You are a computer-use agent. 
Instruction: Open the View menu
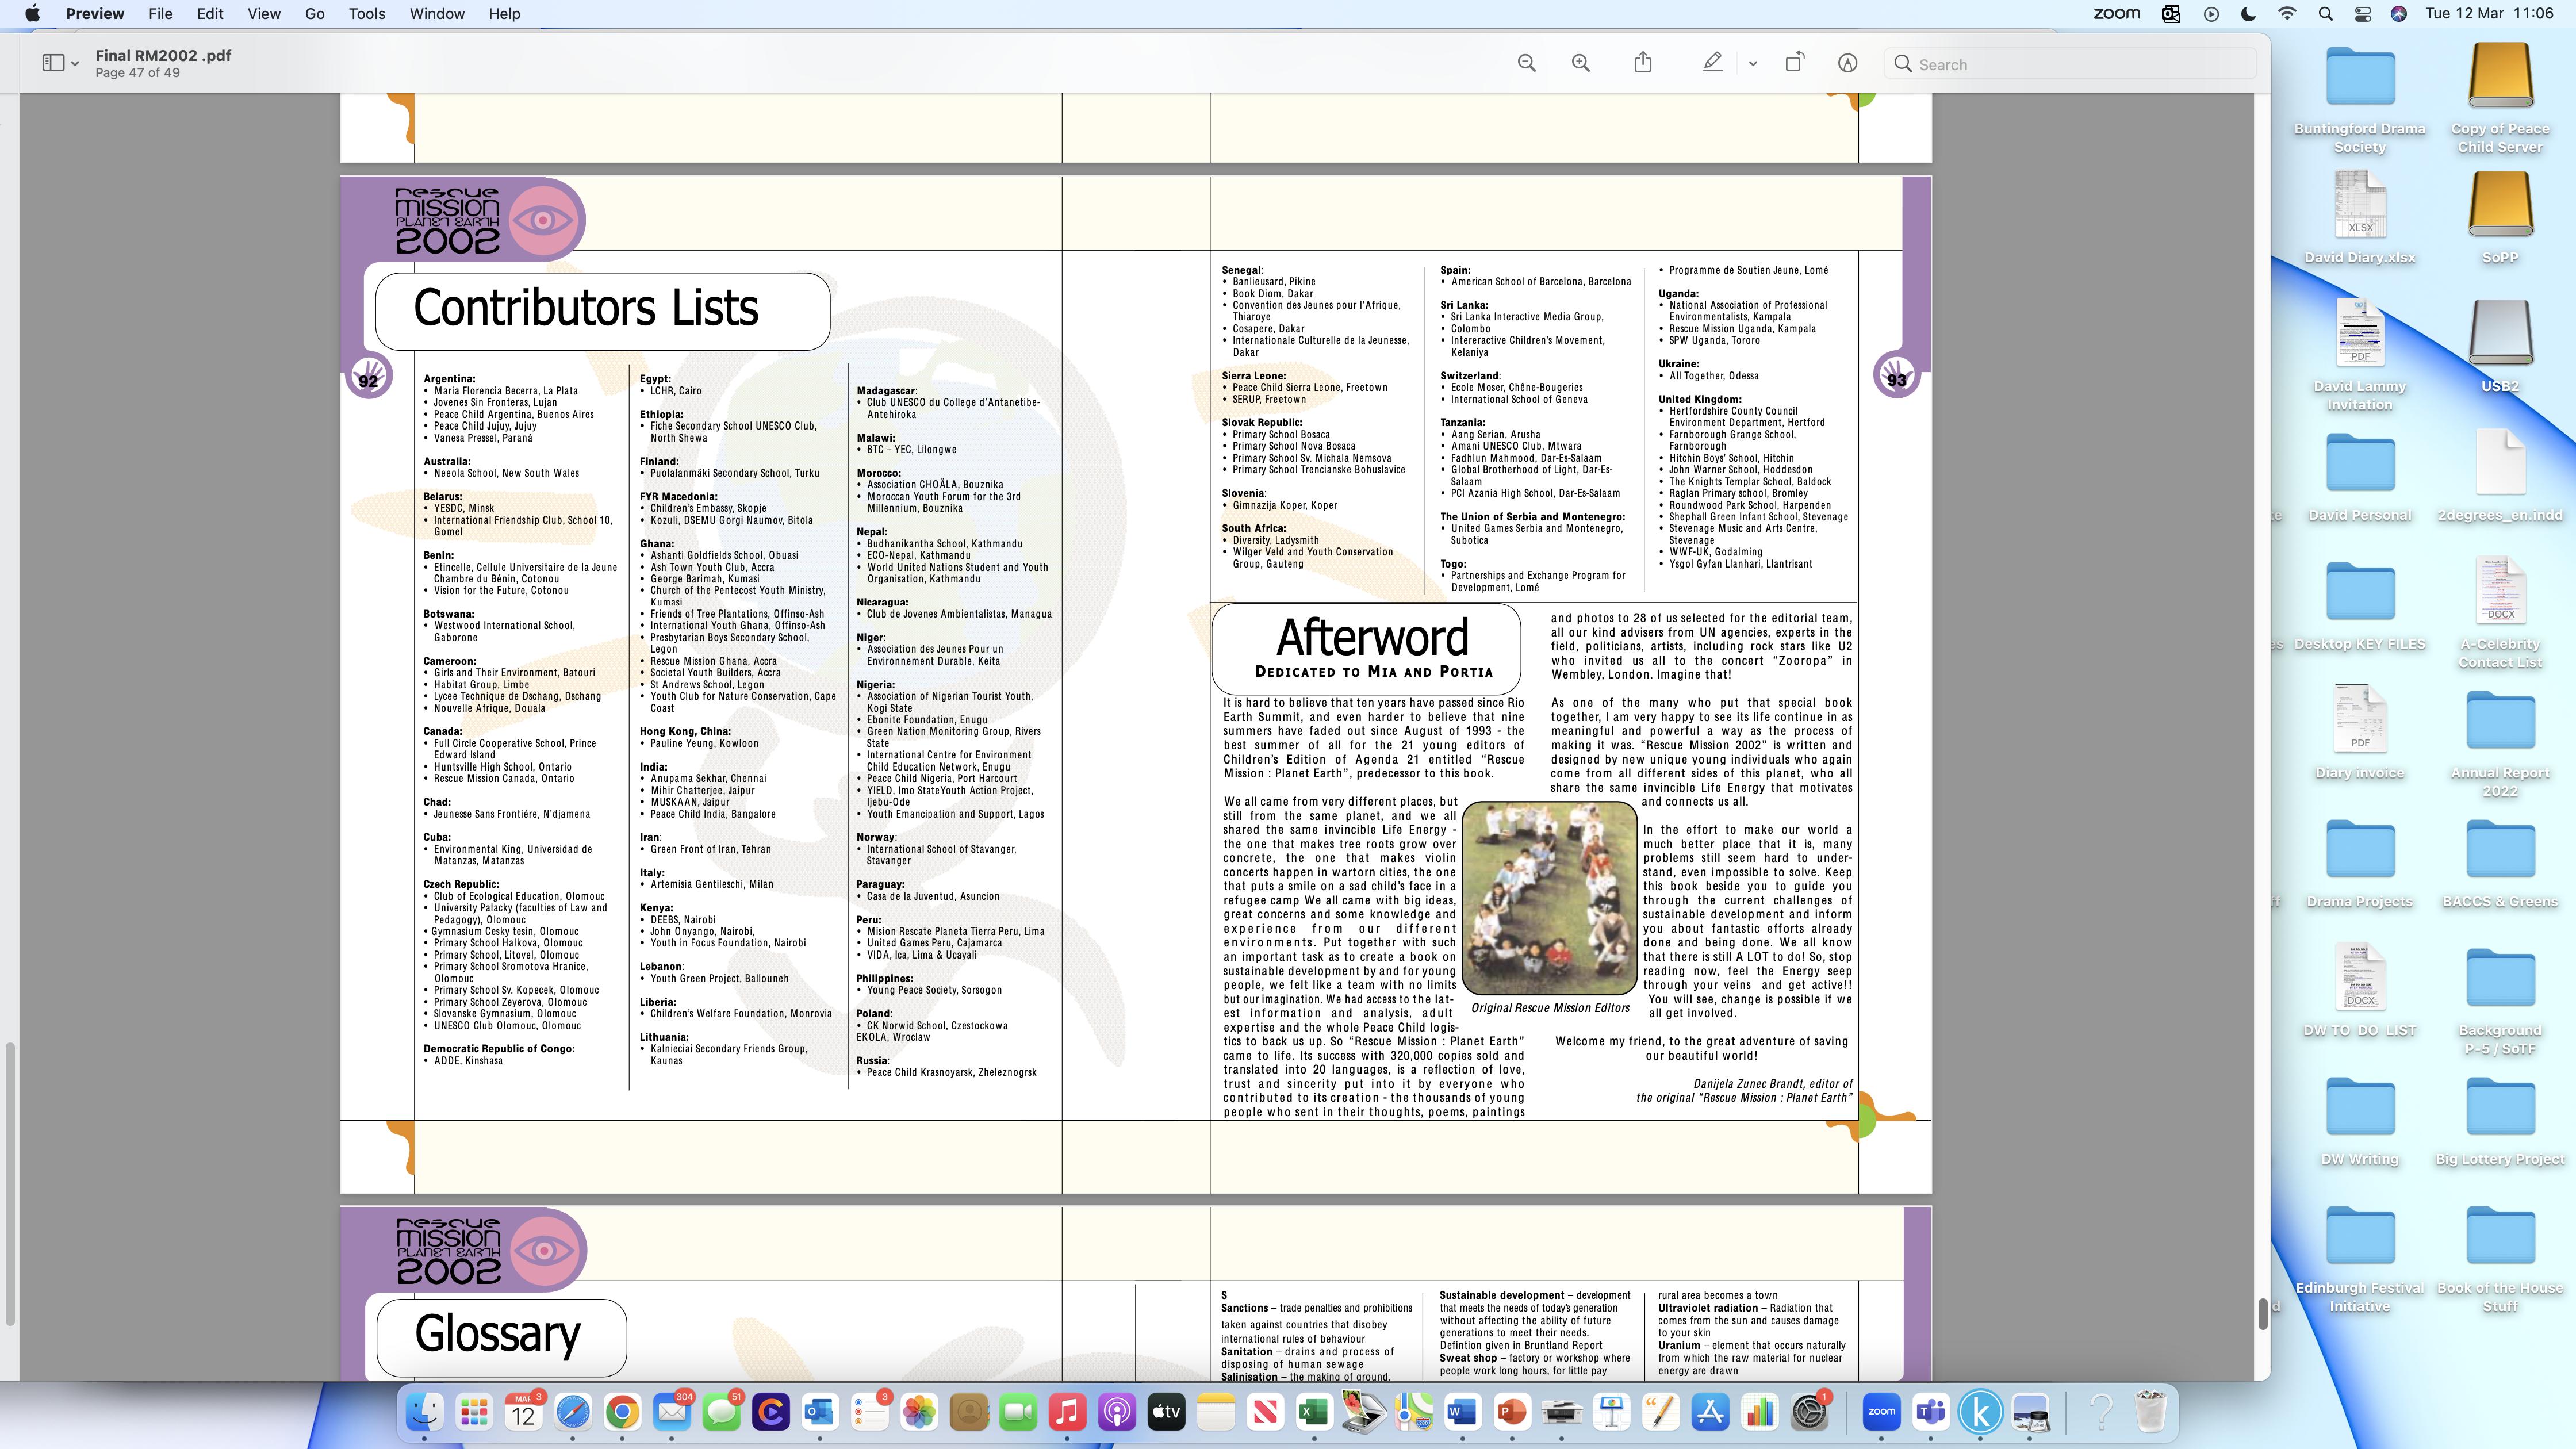coord(264,14)
